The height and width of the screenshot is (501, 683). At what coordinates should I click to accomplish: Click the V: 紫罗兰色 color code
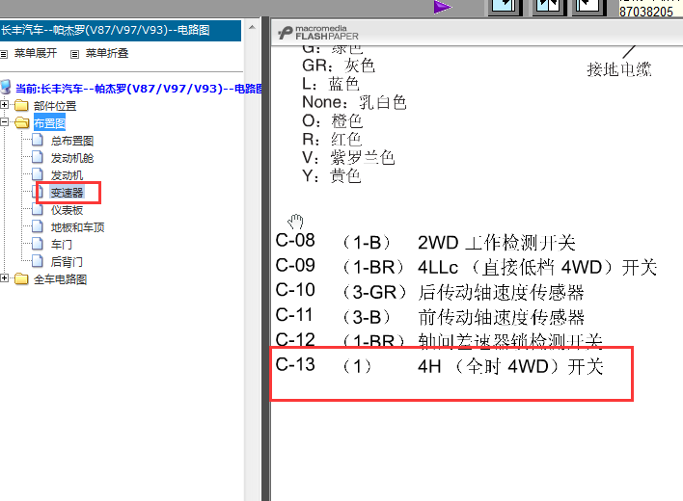click(348, 157)
